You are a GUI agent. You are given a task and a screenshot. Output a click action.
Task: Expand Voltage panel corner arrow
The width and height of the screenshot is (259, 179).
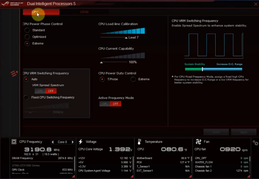coord(132,176)
